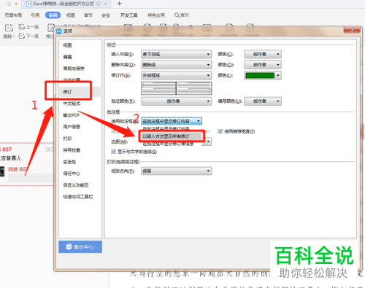Open 编号颜色 dropdown
Screen dimensions: 365x288
tap(263, 101)
